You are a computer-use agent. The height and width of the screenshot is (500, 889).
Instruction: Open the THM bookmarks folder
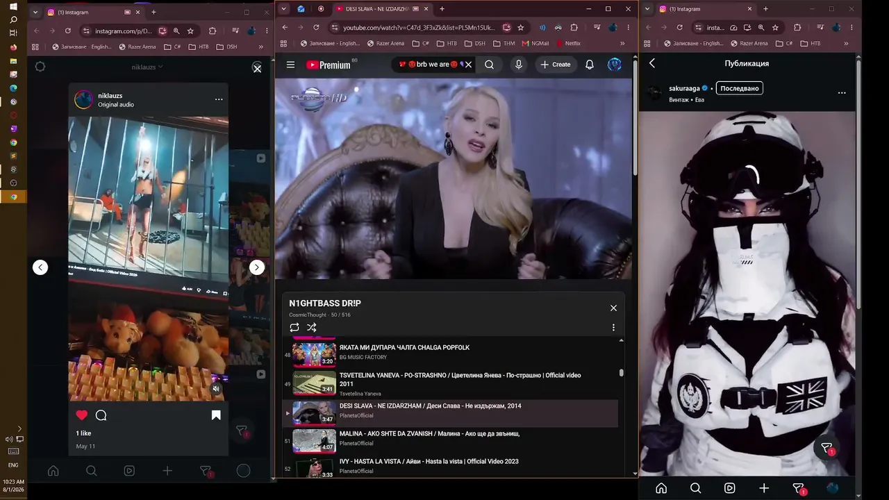pos(504,43)
